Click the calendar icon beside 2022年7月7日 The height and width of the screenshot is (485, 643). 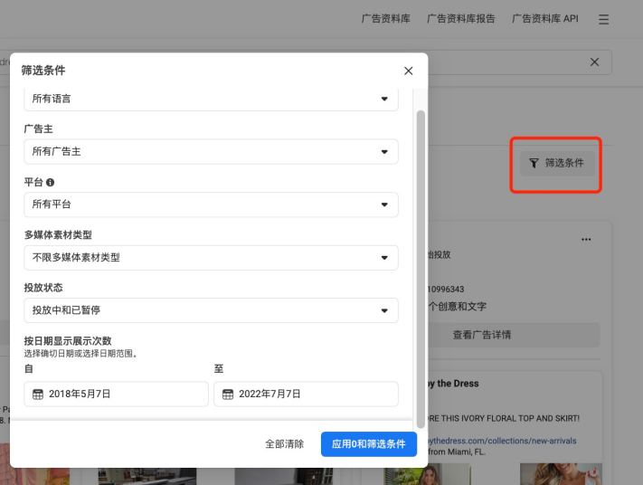click(228, 395)
